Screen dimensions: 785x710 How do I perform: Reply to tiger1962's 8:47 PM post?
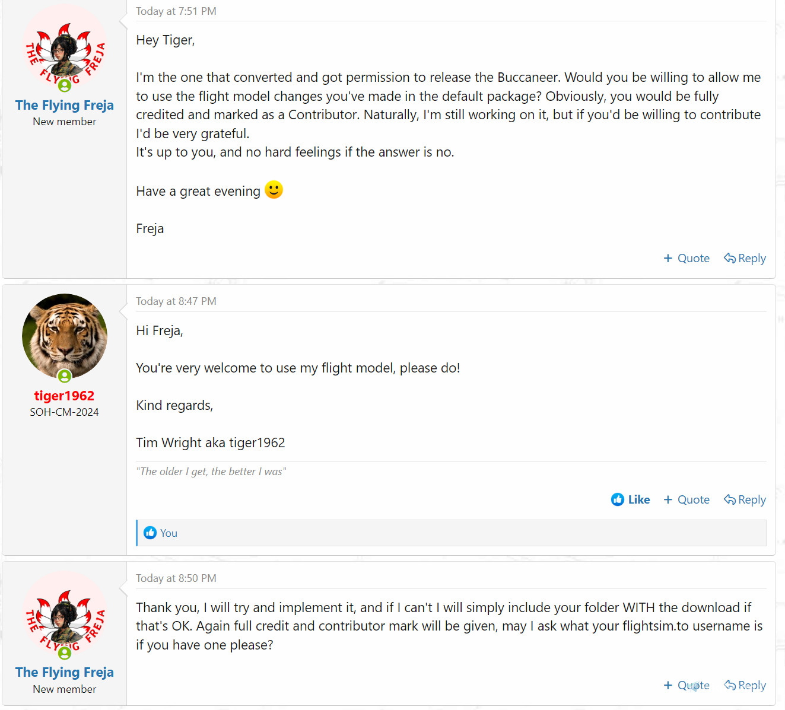pos(745,500)
